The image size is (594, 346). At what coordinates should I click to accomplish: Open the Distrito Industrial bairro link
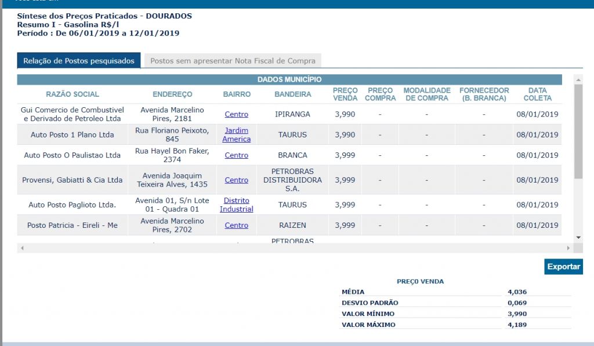coord(237,205)
